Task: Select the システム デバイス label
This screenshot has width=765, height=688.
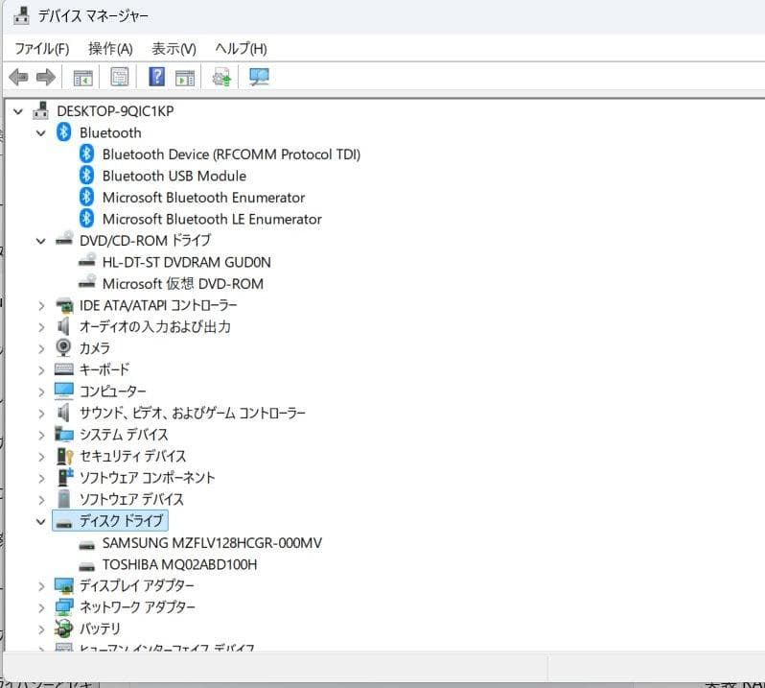Action: (x=124, y=434)
